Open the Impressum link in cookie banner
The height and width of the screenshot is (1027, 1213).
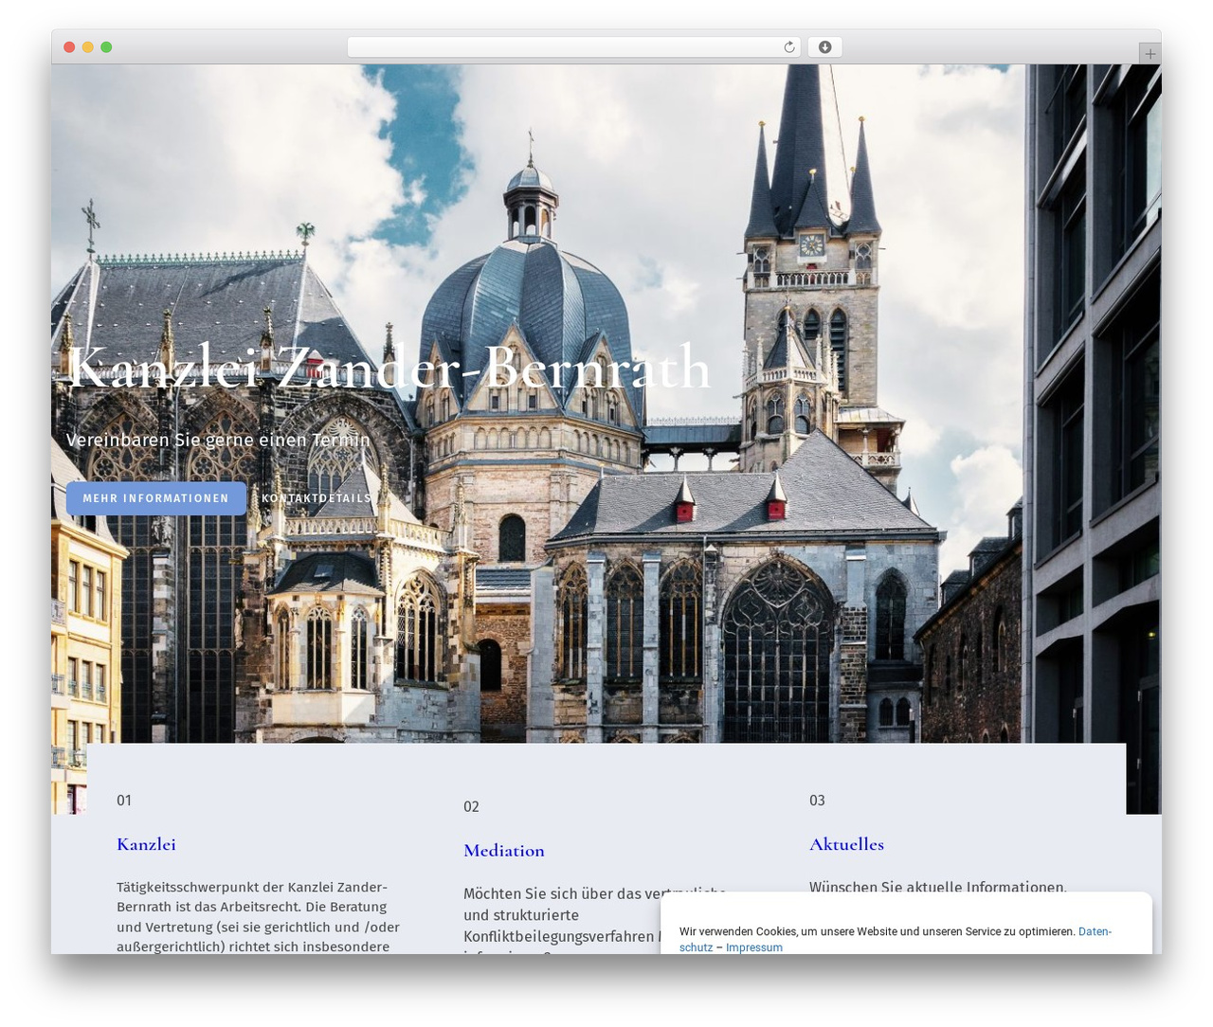coord(754,947)
